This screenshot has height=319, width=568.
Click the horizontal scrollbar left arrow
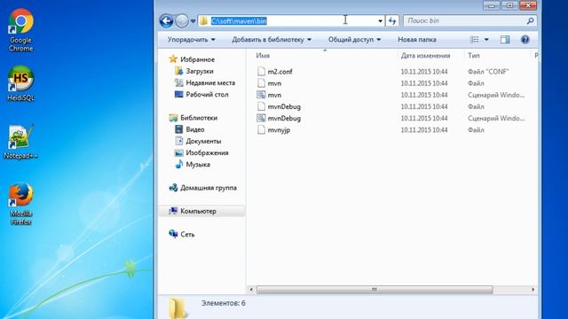pyautogui.click(x=251, y=290)
